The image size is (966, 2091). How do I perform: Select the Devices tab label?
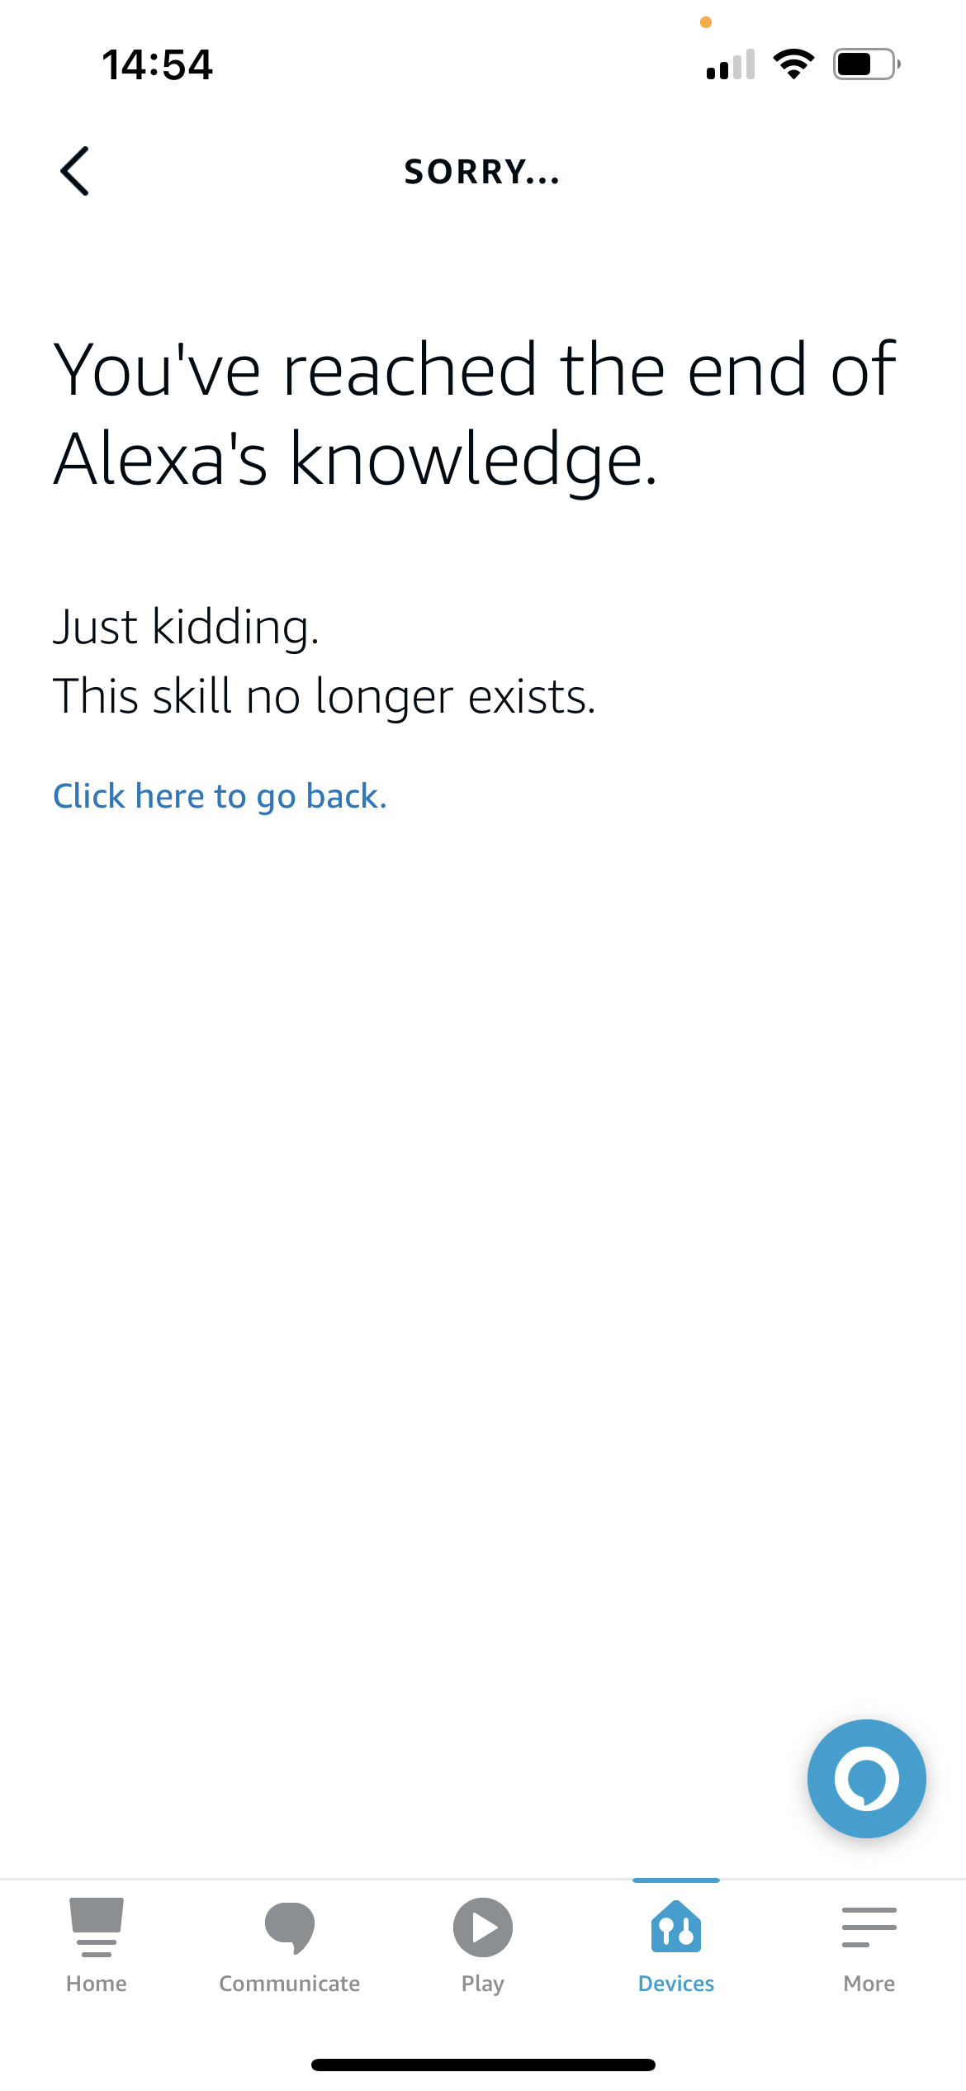[x=676, y=1984]
